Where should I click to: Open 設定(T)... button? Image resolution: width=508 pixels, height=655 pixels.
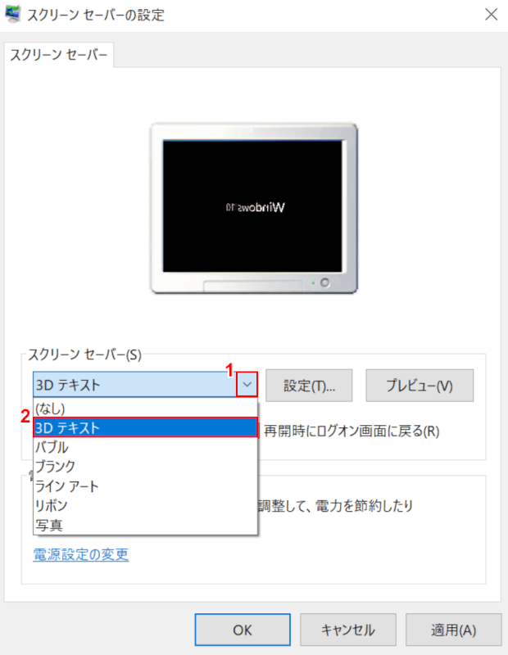pos(309,385)
